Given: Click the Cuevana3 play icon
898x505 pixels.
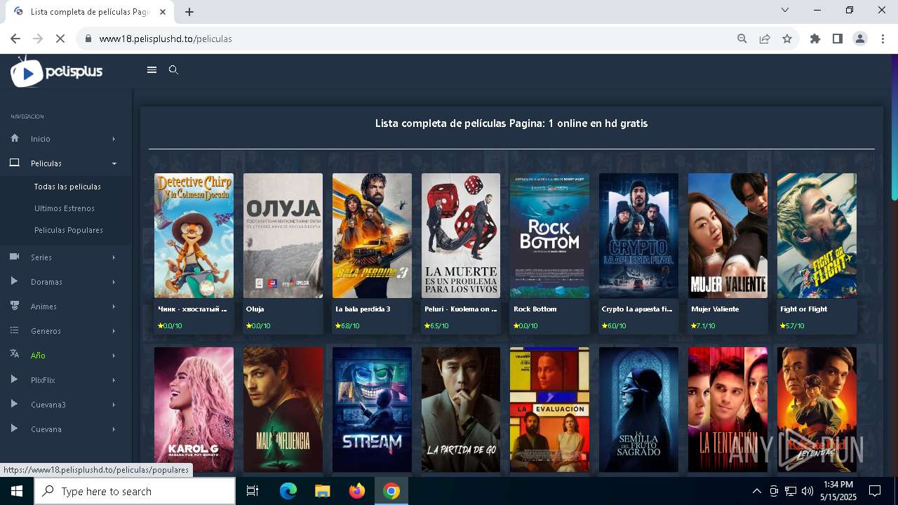Looking at the screenshot, I should (x=15, y=404).
